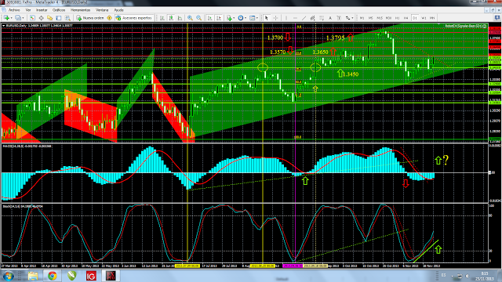Switch chart to bar chart mode

coord(162,18)
